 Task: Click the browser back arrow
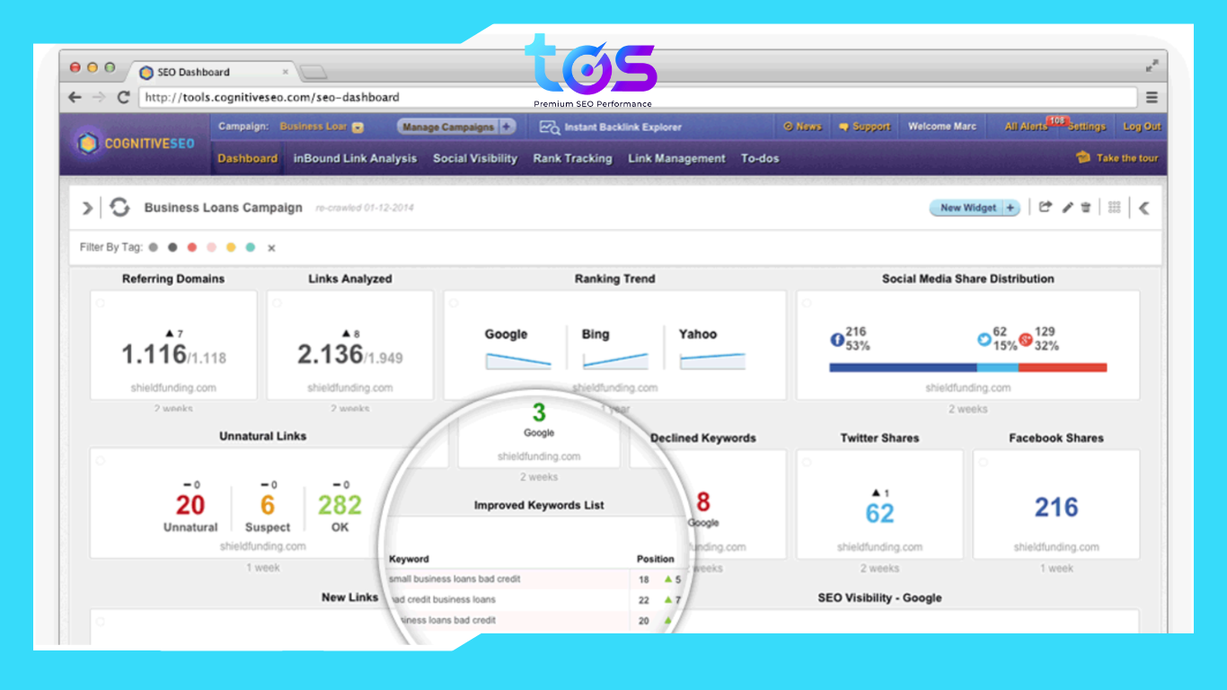coord(75,97)
